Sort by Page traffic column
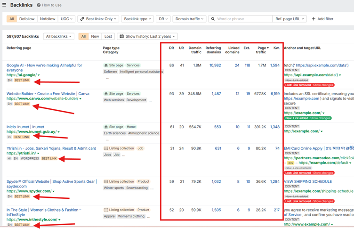 click(x=262, y=50)
